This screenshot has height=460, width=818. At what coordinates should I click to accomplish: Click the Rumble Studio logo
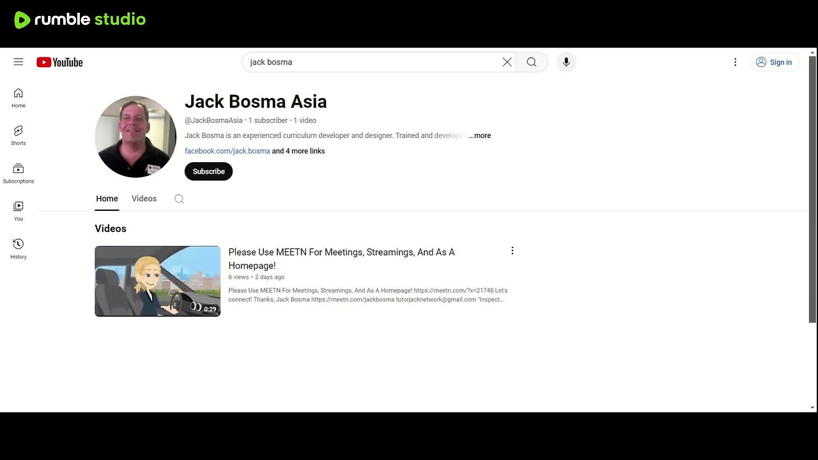[x=80, y=20]
